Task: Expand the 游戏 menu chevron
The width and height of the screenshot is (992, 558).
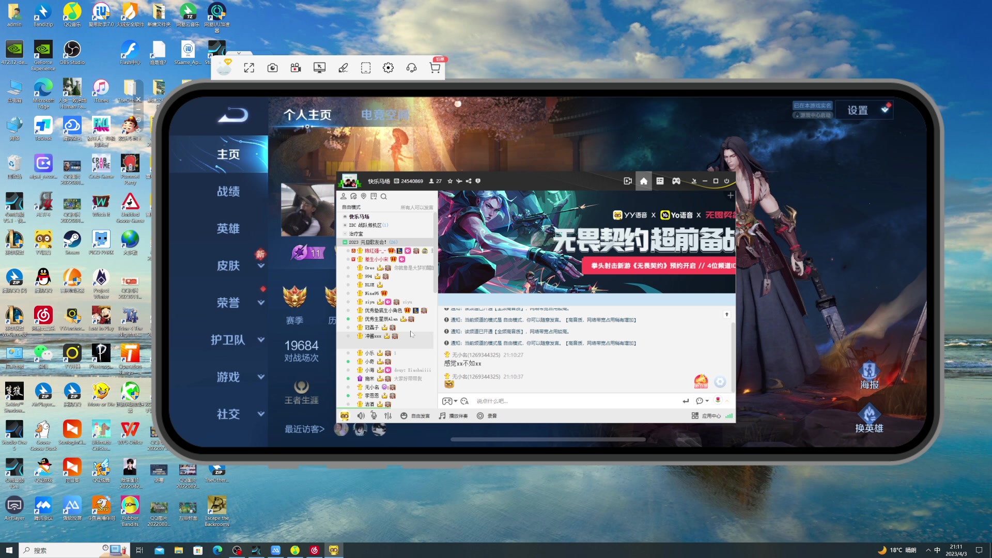Action: [x=261, y=377]
